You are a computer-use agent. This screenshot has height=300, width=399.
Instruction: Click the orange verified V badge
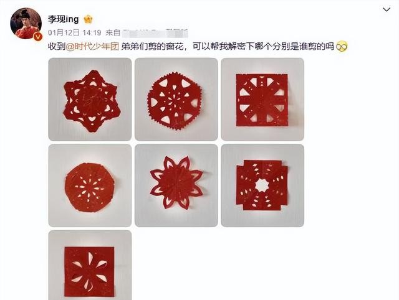(x=38, y=37)
